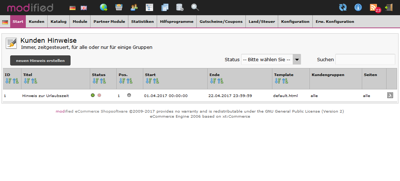This screenshot has height=181, width=400.
Task: Click the Suchen search input field
Action: pos(365,59)
